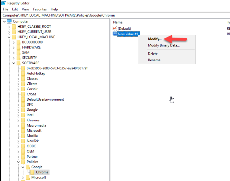Screen dimensions: 230x181
Task: Collapse the SOFTWARE key
Action: point(14,63)
